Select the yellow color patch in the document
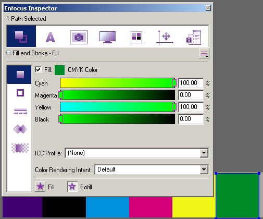This screenshot has height=219, width=263. (194, 207)
